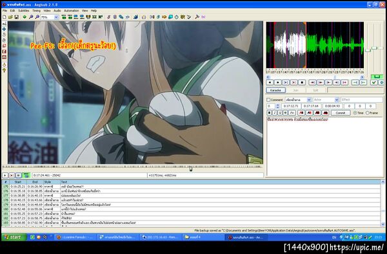
Task: Select the Time radio button
Action: 355,113
